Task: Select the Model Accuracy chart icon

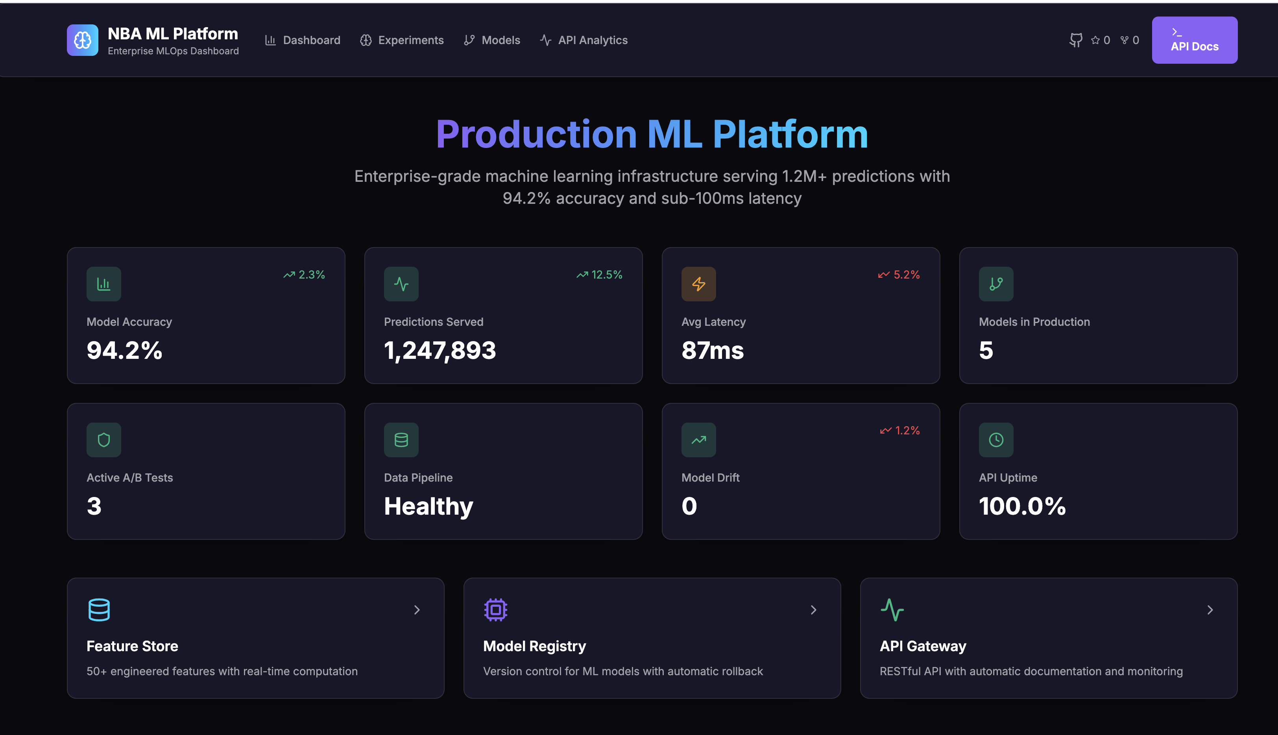Action: click(x=103, y=284)
